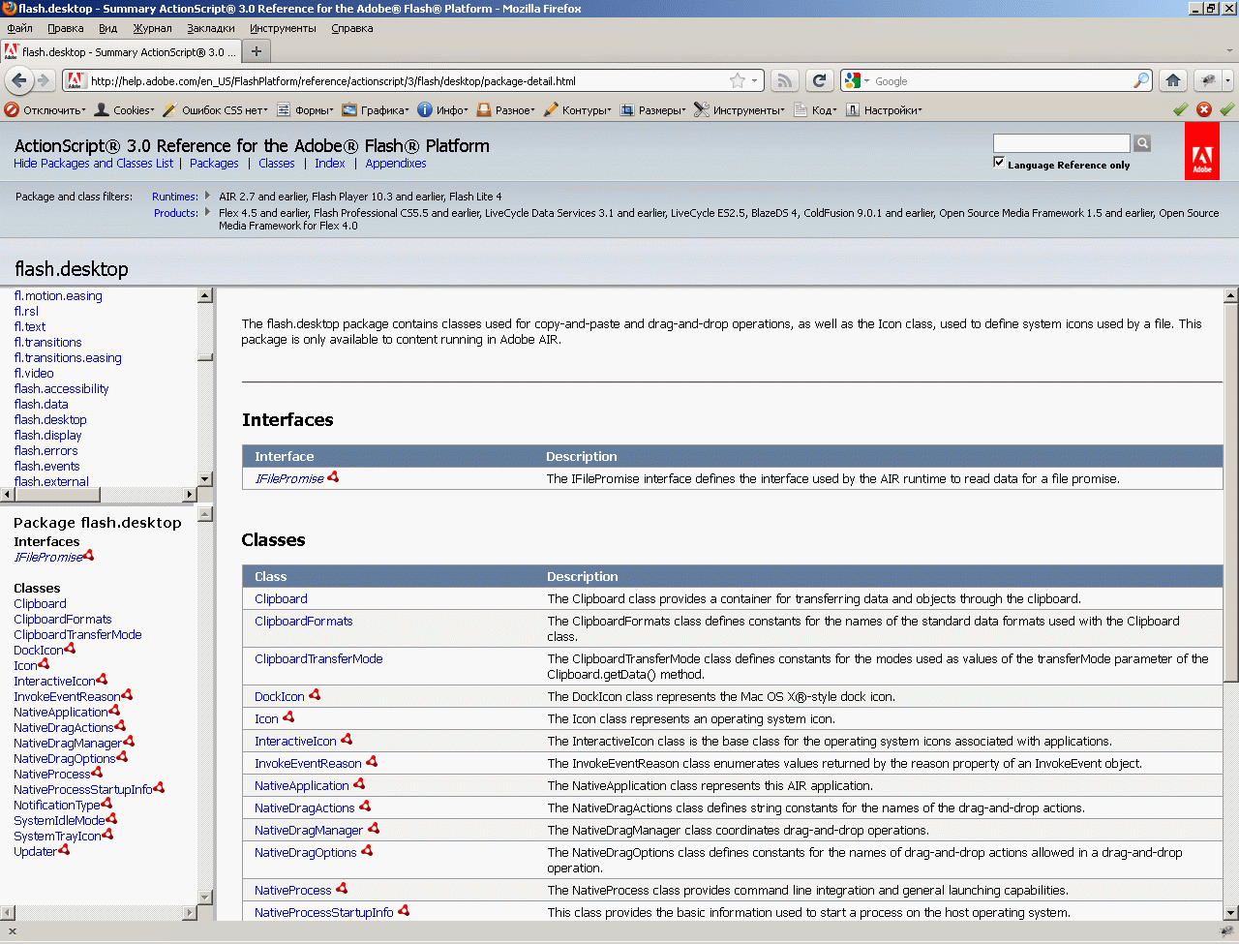
Task: Expand the Runtimes filter triangle
Action: [x=207, y=196]
